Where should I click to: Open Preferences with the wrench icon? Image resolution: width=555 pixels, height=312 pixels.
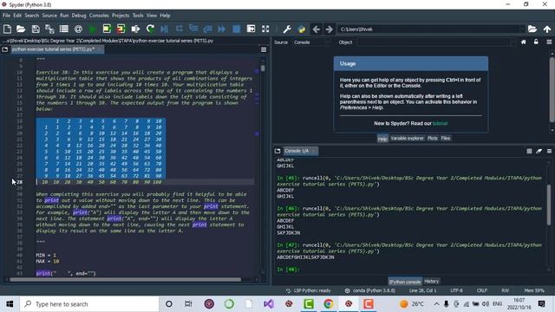pos(287,29)
